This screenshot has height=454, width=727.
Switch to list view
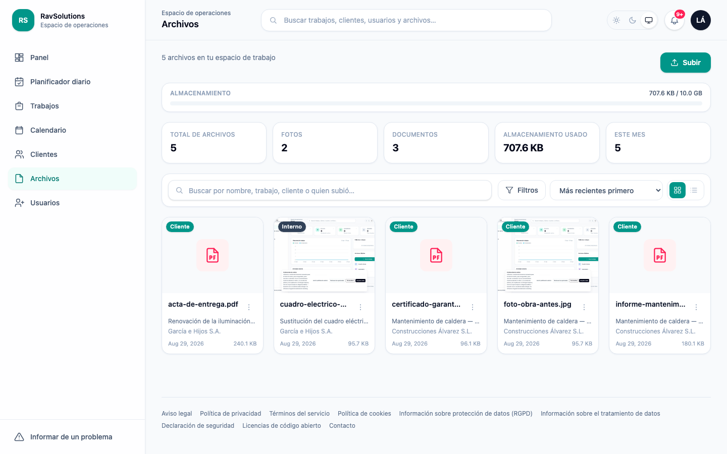click(694, 190)
